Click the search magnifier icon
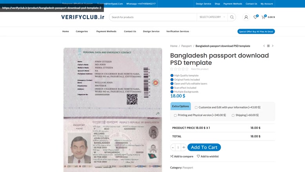 (x=232, y=17)
